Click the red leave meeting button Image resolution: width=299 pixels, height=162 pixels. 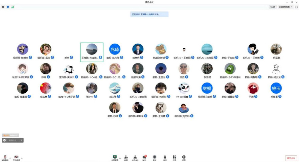(x=291, y=158)
